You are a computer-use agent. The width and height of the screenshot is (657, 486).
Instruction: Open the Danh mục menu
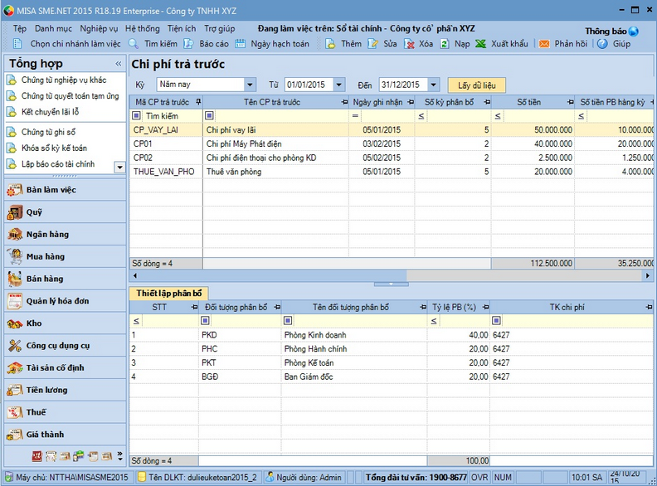click(x=53, y=28)
